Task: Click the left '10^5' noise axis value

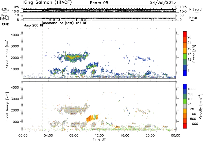Action: [x=16, y=7]
